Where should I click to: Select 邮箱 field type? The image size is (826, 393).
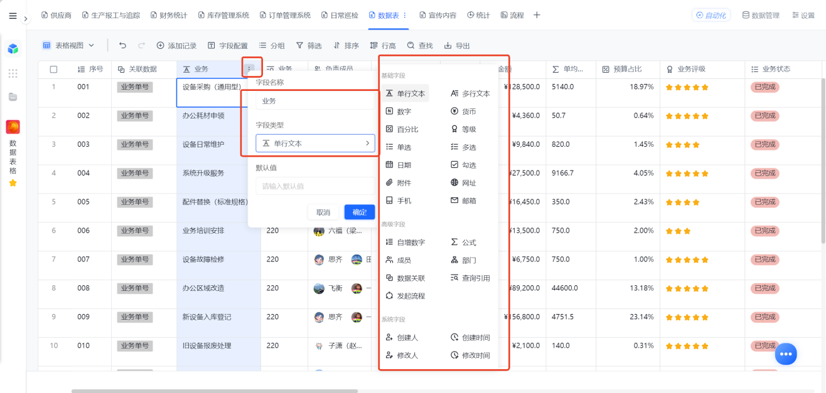(x=463, y=201)
